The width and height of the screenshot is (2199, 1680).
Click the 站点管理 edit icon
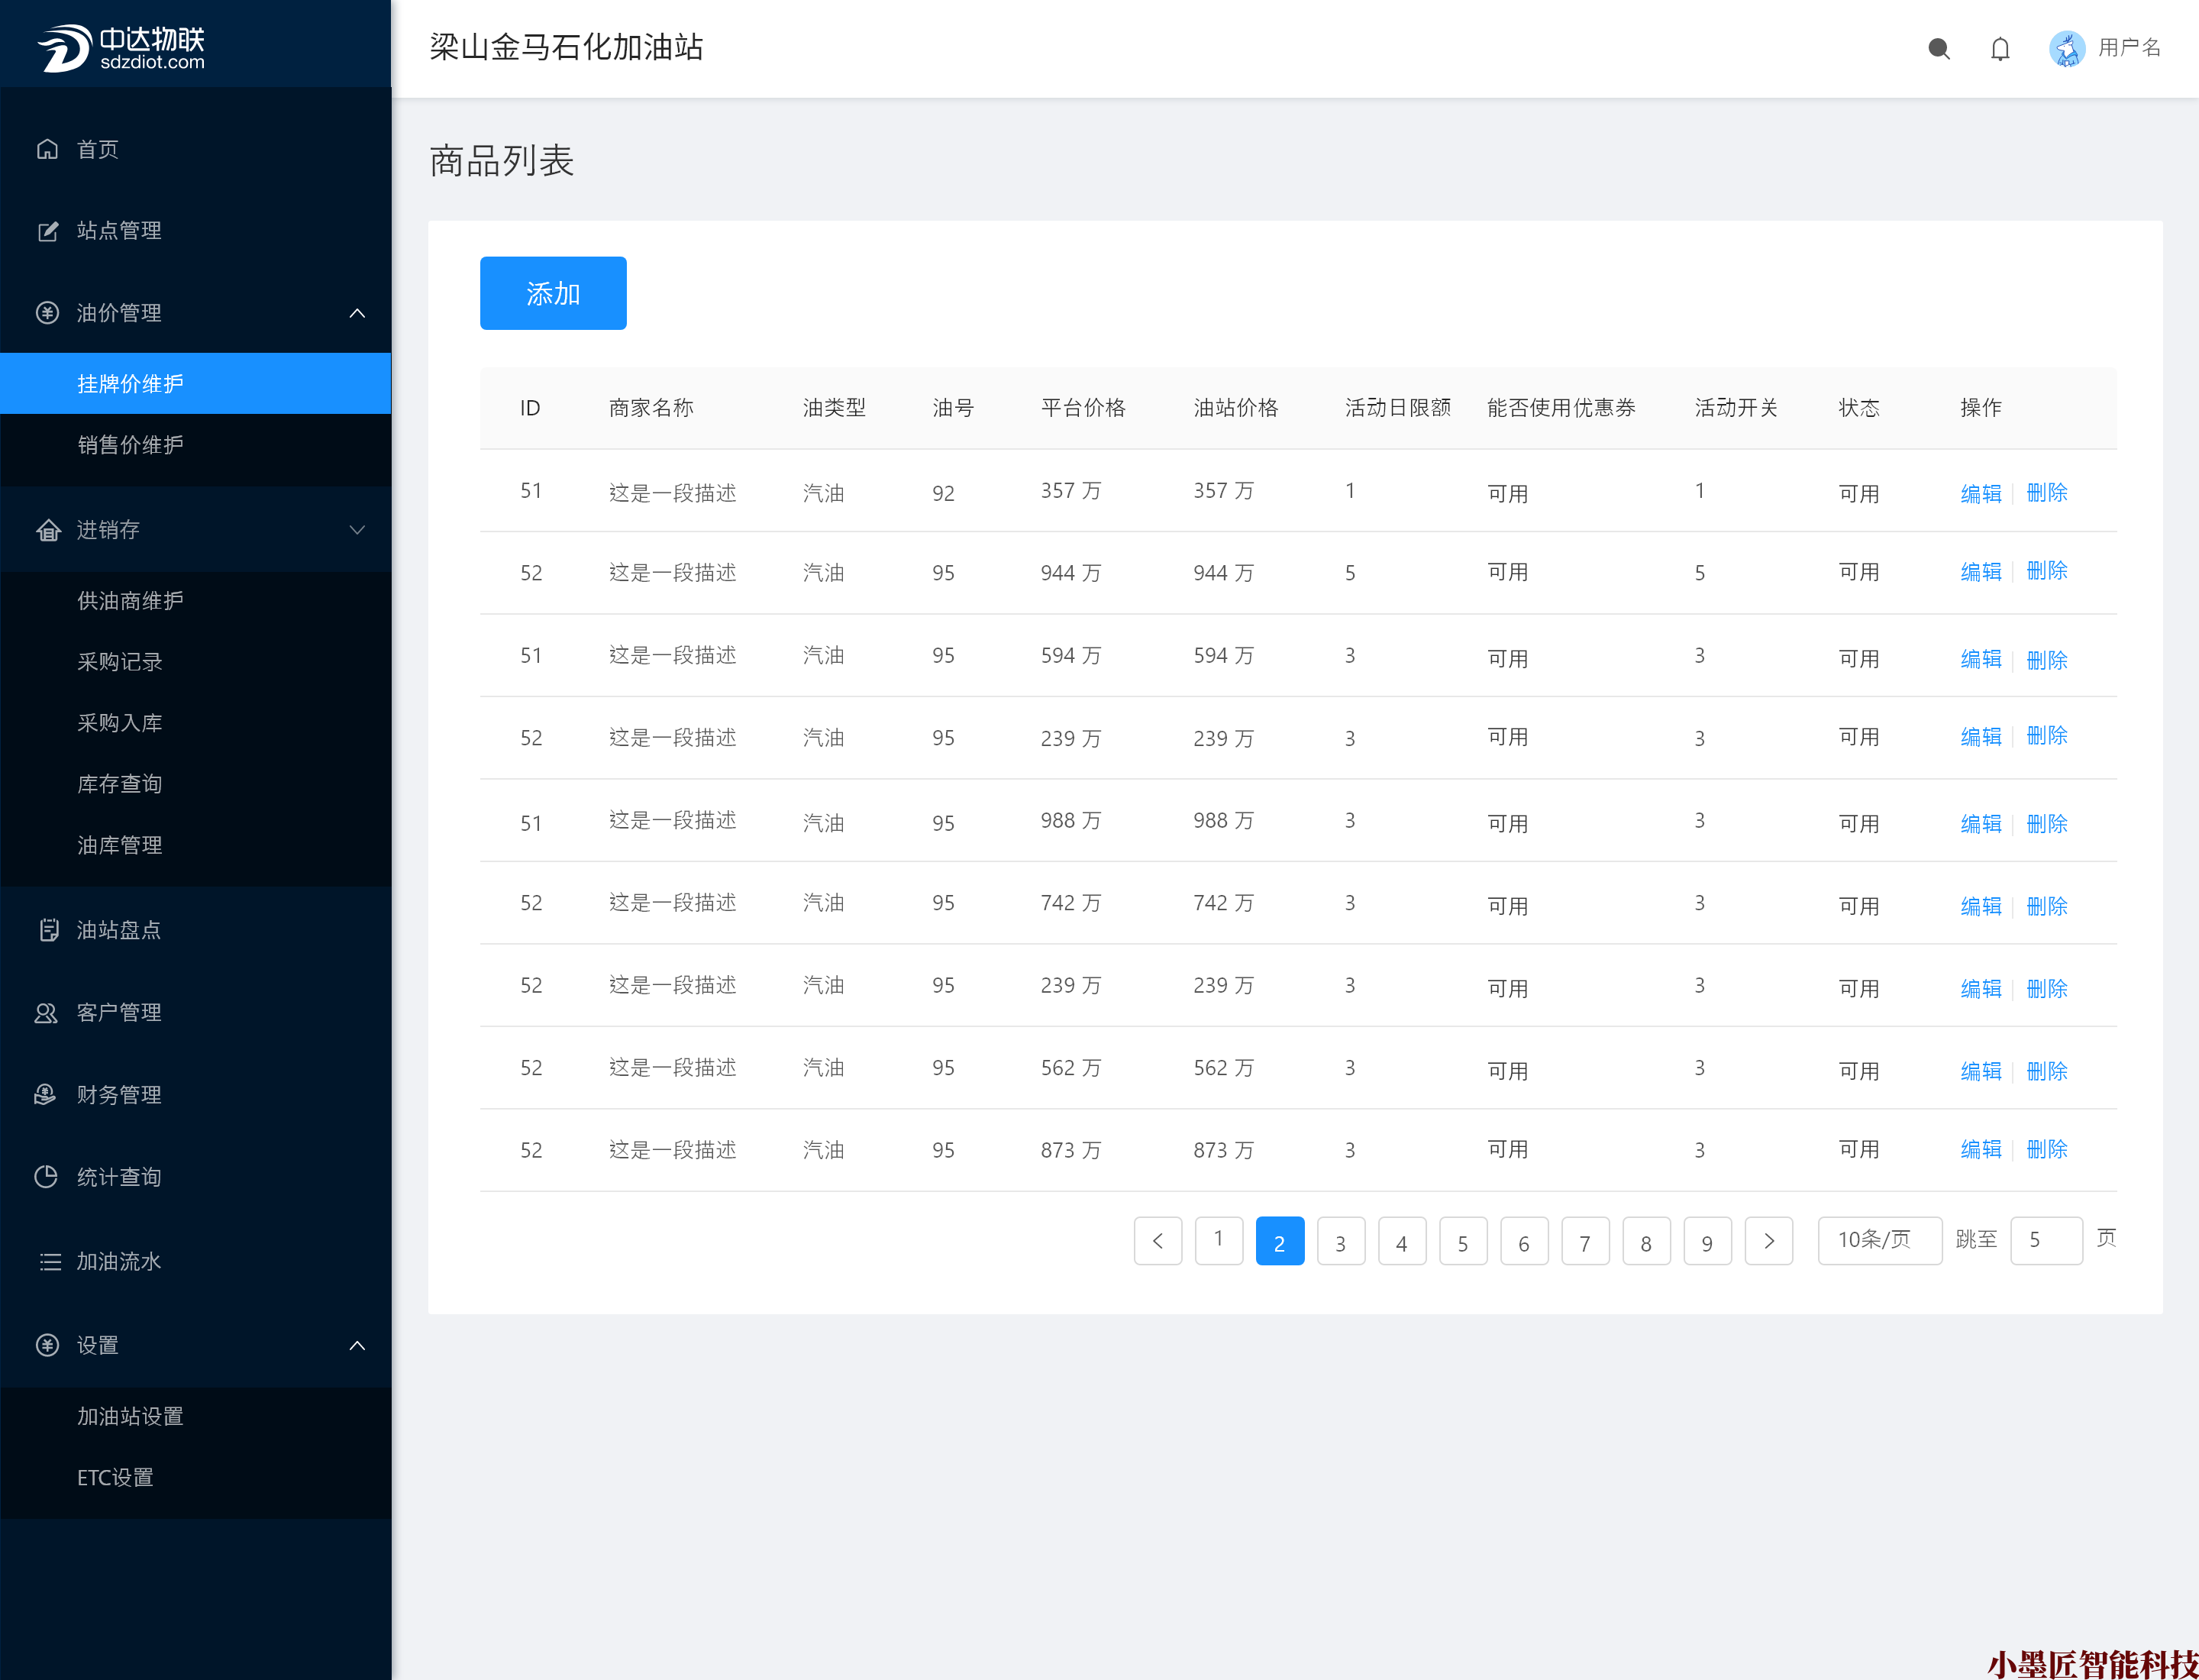coord(47,231)
